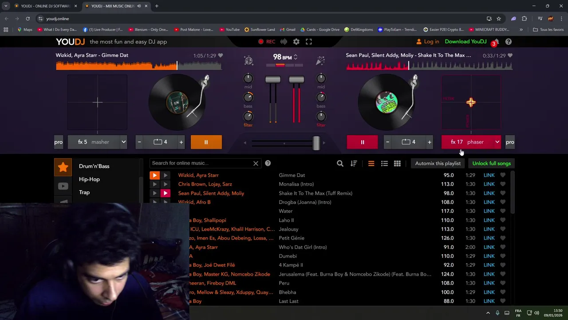Screen dimensions: 568x320
Task: Increase left deck loop length with plus
Action: tap(181, 142)
